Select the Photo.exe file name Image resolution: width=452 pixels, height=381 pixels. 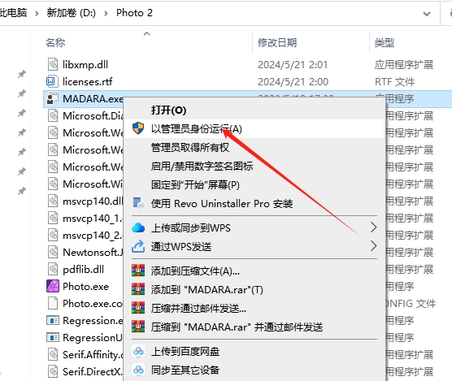[x=85, y=287]
